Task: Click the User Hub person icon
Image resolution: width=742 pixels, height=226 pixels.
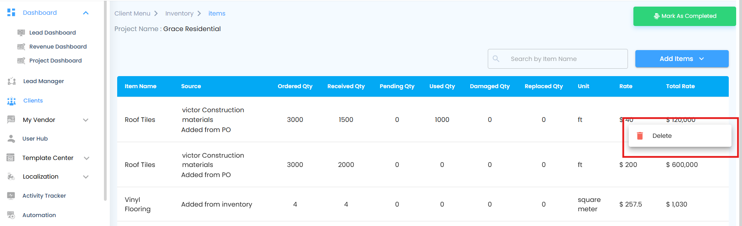Action: point(11,139)
